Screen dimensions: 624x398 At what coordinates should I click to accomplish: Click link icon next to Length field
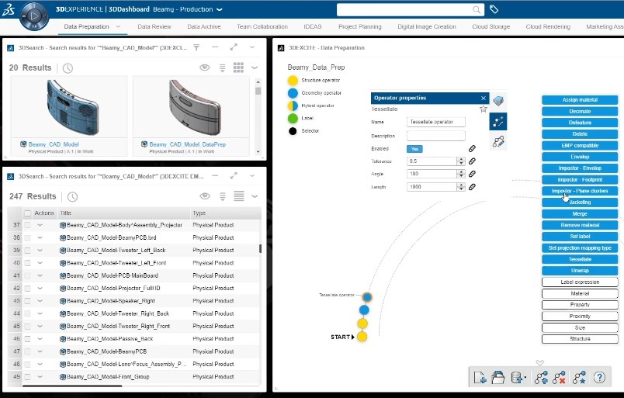coord(472,187)
